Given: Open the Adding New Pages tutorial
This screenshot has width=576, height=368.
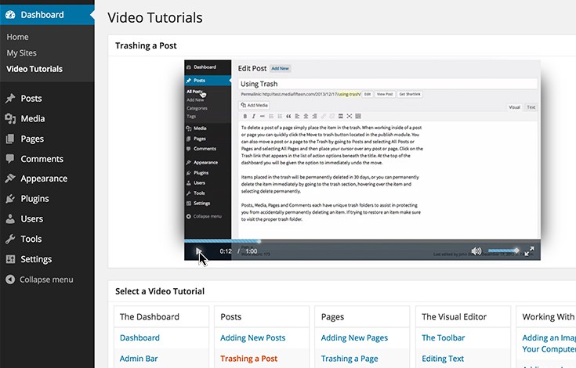Looking at the screenshot, I should tap(354, 337).
